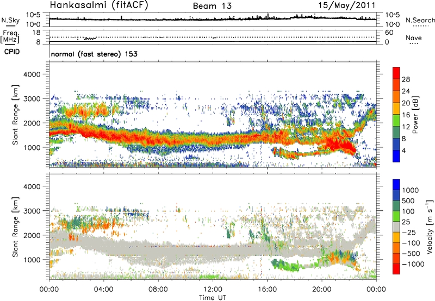Click the '08:00' time axis tick label
The image size is (435, 301).
click(x=158, y=290)
